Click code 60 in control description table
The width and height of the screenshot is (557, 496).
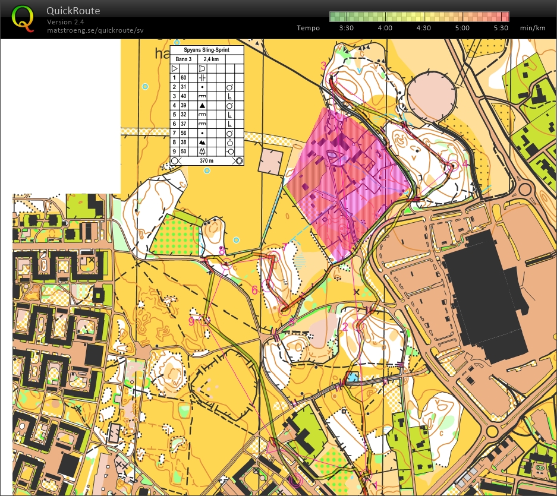pyautogui.click(x=183, y=78)
